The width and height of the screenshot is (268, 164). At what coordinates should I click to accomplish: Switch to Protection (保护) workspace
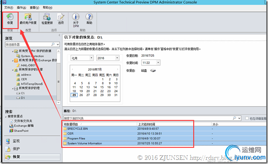click(x=16, y=149)
